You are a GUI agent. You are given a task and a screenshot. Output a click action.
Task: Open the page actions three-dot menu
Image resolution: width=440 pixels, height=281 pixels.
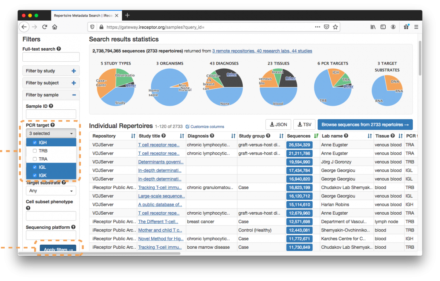click(318, 27)
